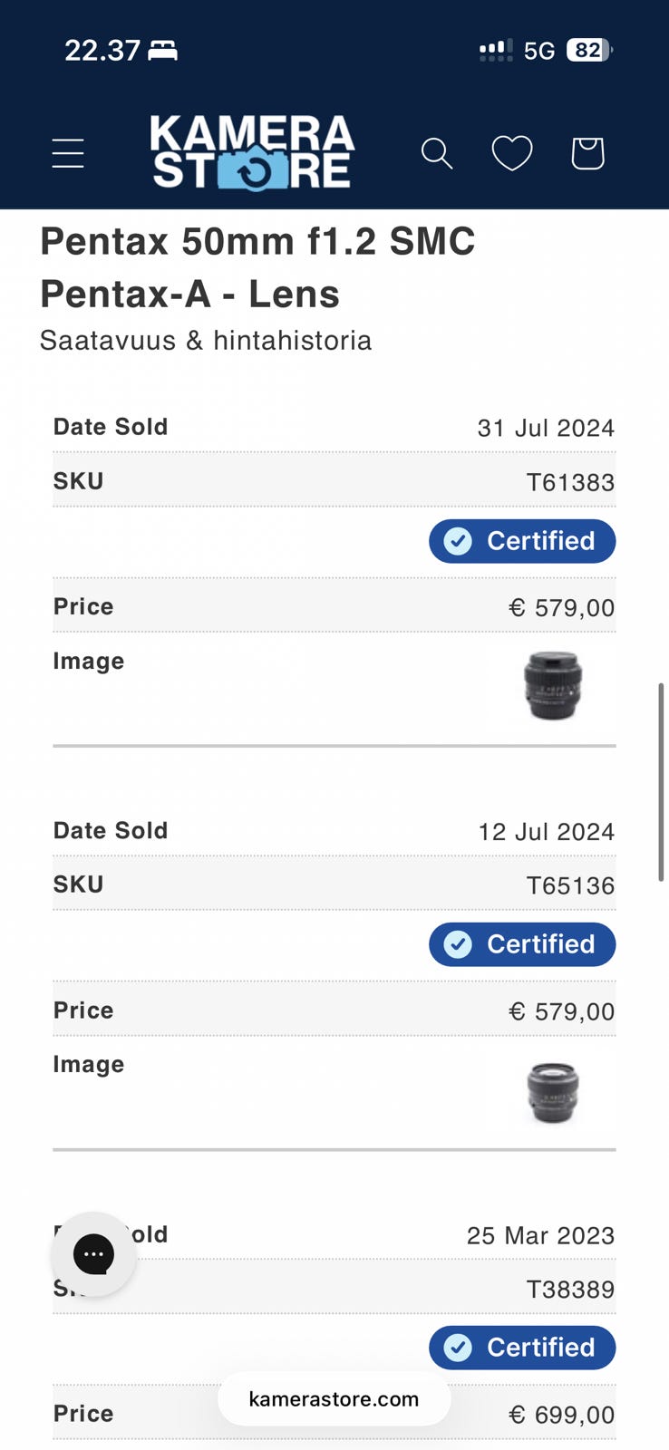Tap the search magnifier icon
Image resolution: width=669 pixels, height=1450 pixels.
pyautogui.click(x=436, y=153)
